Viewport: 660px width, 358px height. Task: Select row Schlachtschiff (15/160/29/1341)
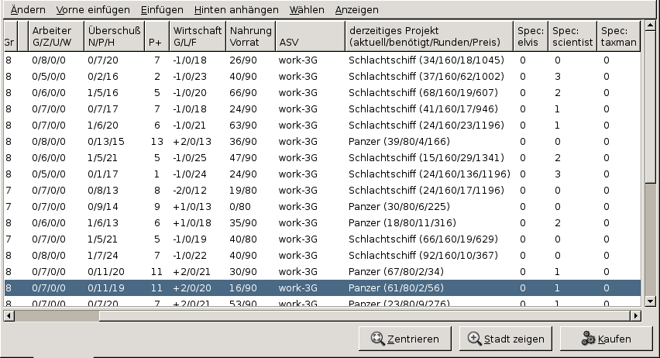click(322, 158)
